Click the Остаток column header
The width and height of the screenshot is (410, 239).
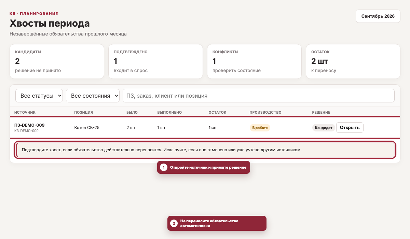click(217, 112)
